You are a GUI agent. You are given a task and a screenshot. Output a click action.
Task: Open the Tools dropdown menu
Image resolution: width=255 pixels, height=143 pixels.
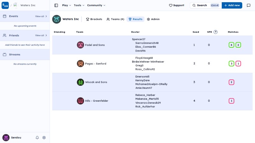coord(79,5)
